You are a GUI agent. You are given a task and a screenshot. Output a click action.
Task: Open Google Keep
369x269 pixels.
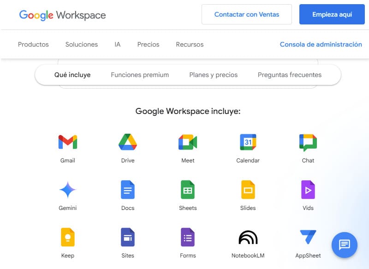click(x=67, y=237)
